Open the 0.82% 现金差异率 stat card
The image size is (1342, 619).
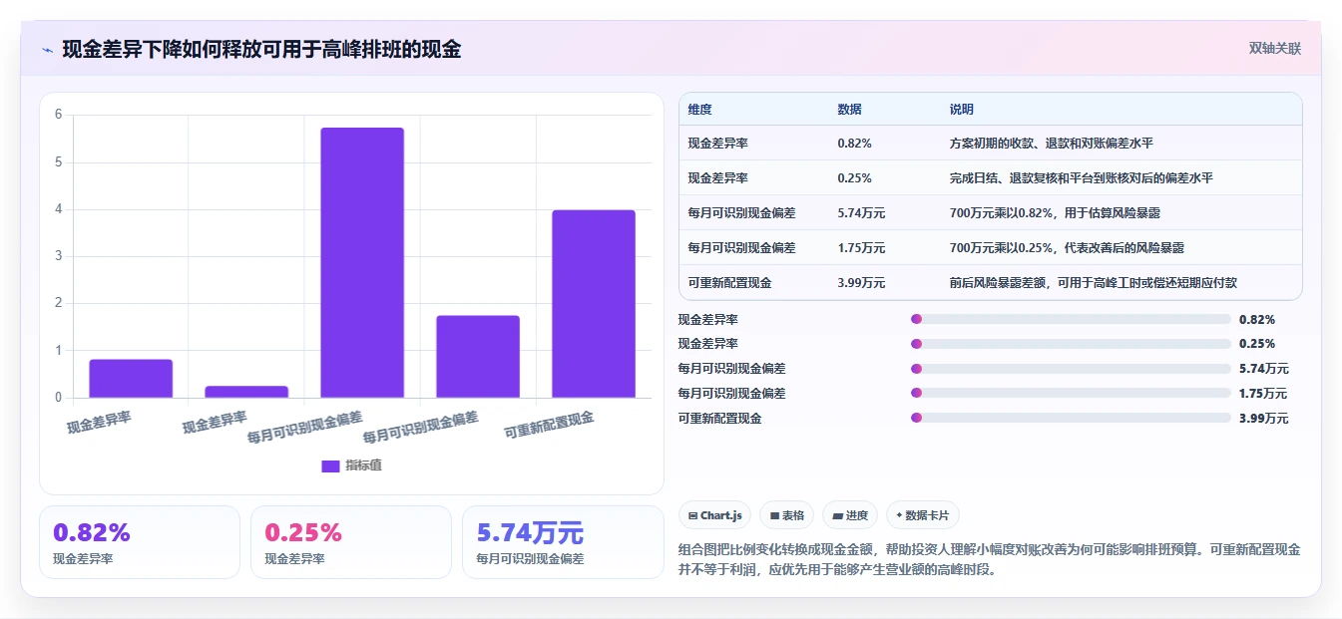[140, 542]
